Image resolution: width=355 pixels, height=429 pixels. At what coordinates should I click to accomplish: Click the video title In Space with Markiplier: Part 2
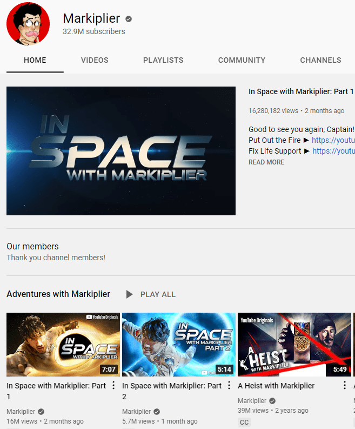172,391
